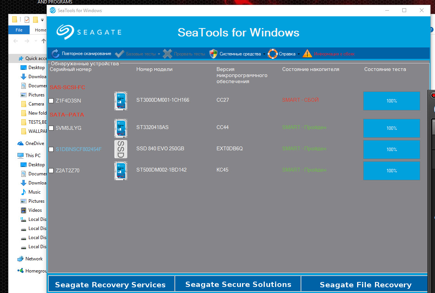Click firmware version KC45

[222, 170]
